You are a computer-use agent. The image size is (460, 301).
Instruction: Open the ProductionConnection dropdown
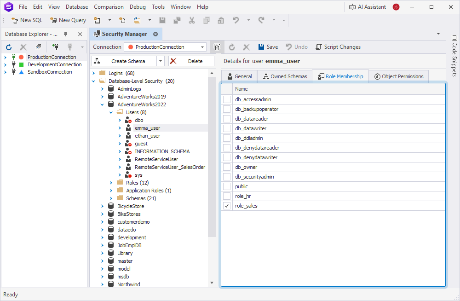pyautogui.click(x=201, y=46)
